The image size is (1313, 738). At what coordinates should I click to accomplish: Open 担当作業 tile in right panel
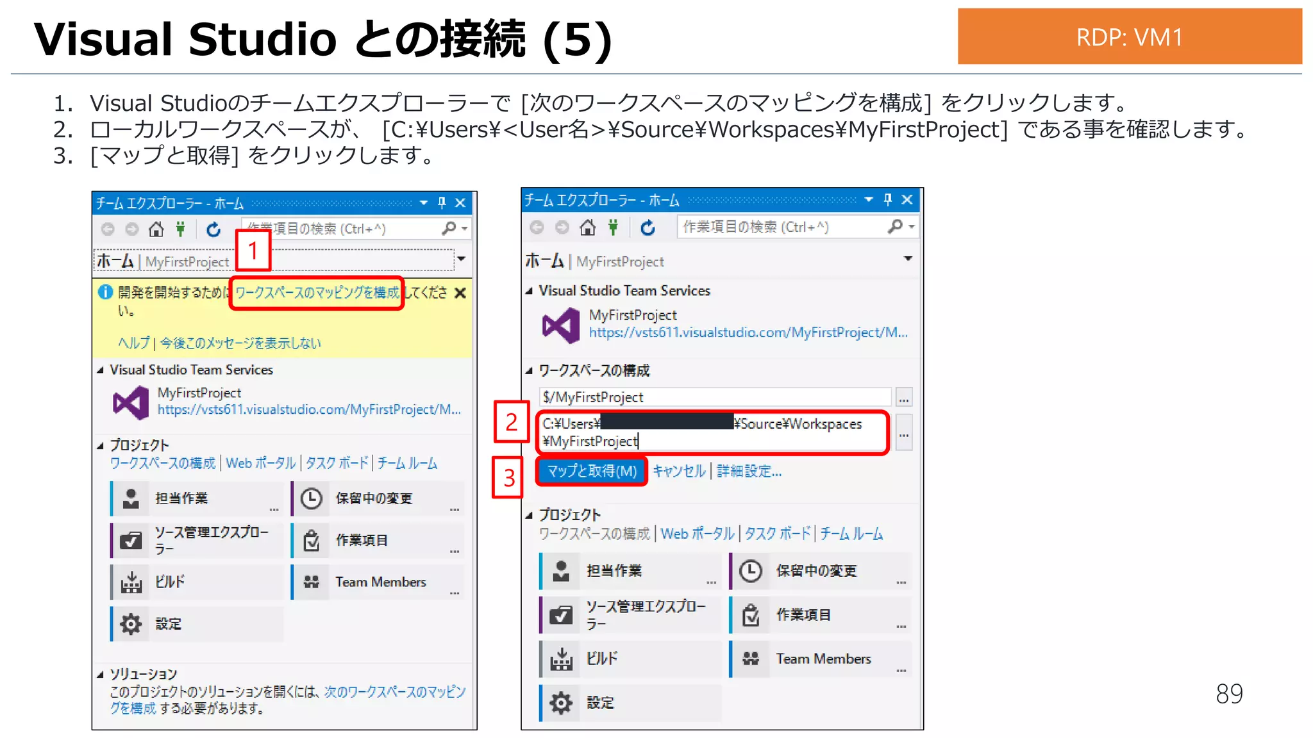tap(630, 571)
